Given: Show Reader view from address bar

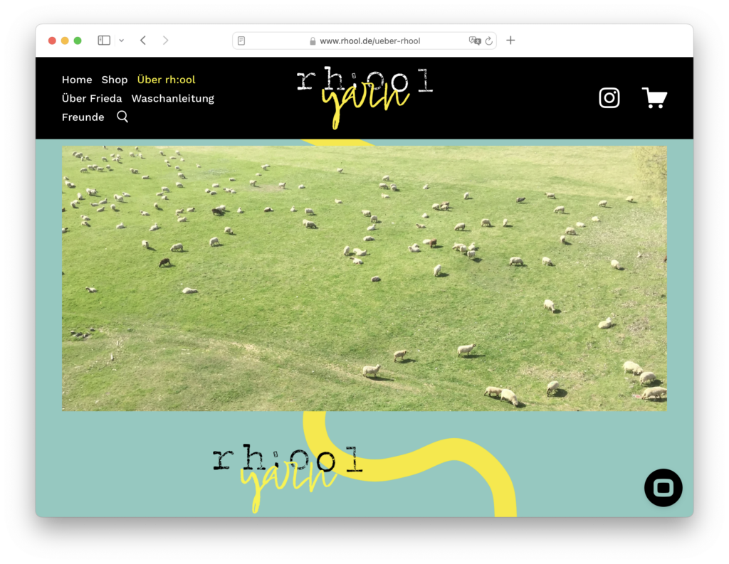Looking at the screenshot, I should tap(241, 41).
